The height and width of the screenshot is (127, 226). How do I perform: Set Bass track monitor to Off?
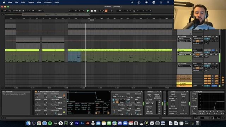pos(202,55)
